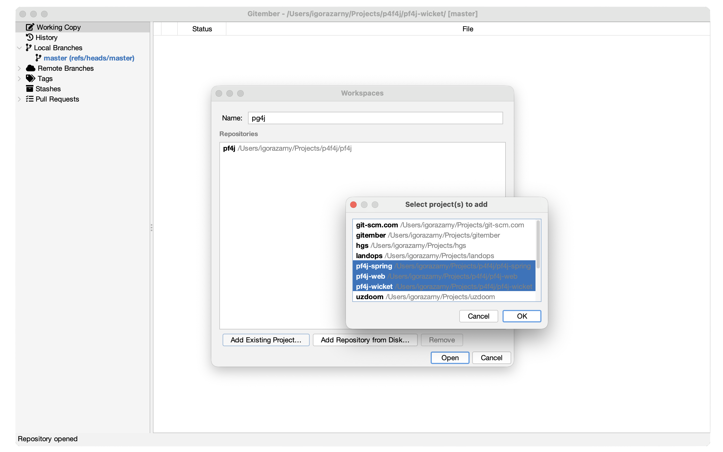Viewport: 723px width, 452px height.
Task: Select pf4j-spring project in the list
Action: tap(444, 266)
